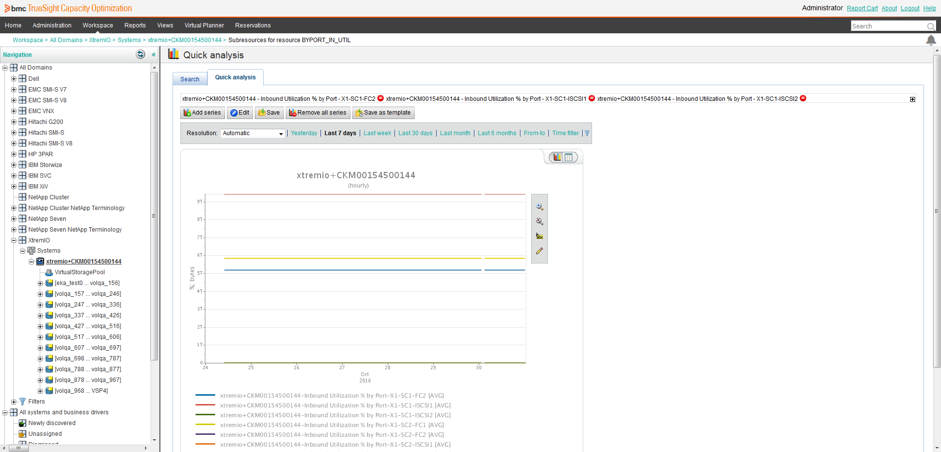Expand the HP 3PAR domain node
Image resolution: width=941 pixels, height=452 pixels.
[14, 154]
